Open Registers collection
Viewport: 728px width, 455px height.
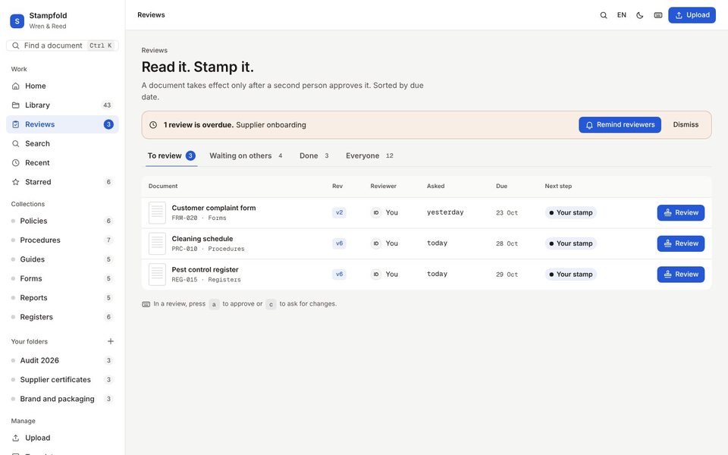point(62,317)
